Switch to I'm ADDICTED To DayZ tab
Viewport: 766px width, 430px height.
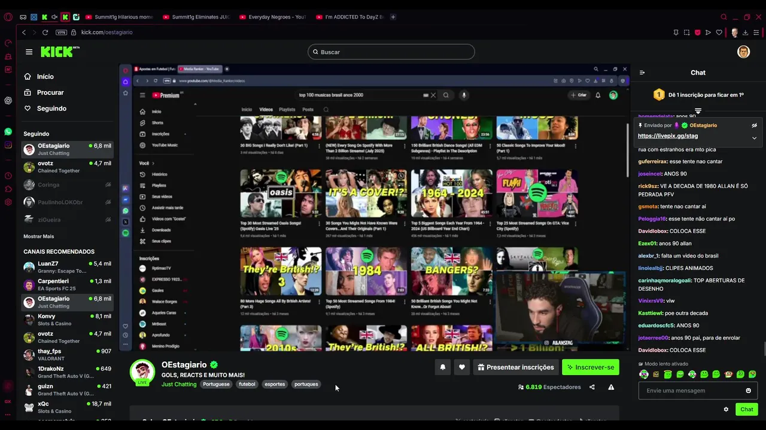coord(349,17)
